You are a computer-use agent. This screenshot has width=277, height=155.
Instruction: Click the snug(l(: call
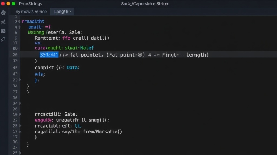pyautogui.click(x=99, y=120)
